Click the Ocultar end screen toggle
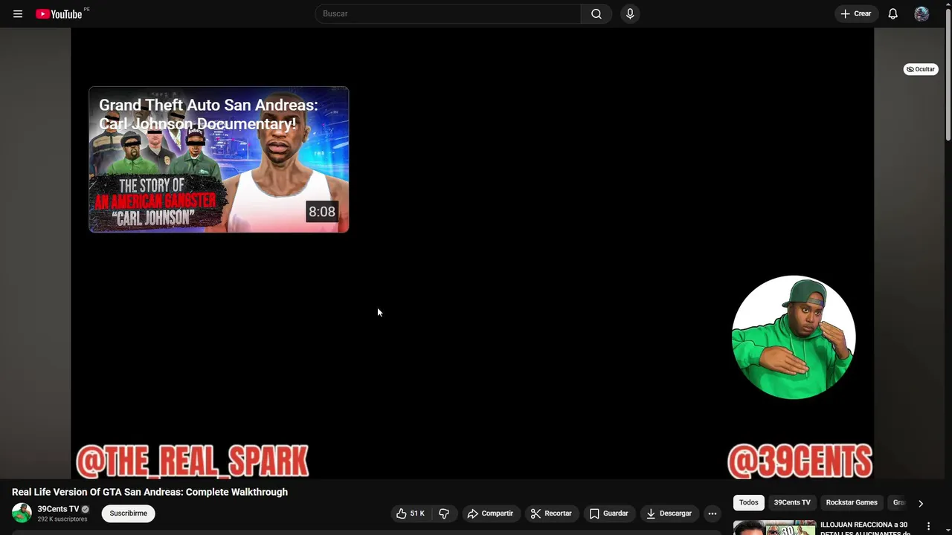Screen dimensions: 952x535 (921, 69)
